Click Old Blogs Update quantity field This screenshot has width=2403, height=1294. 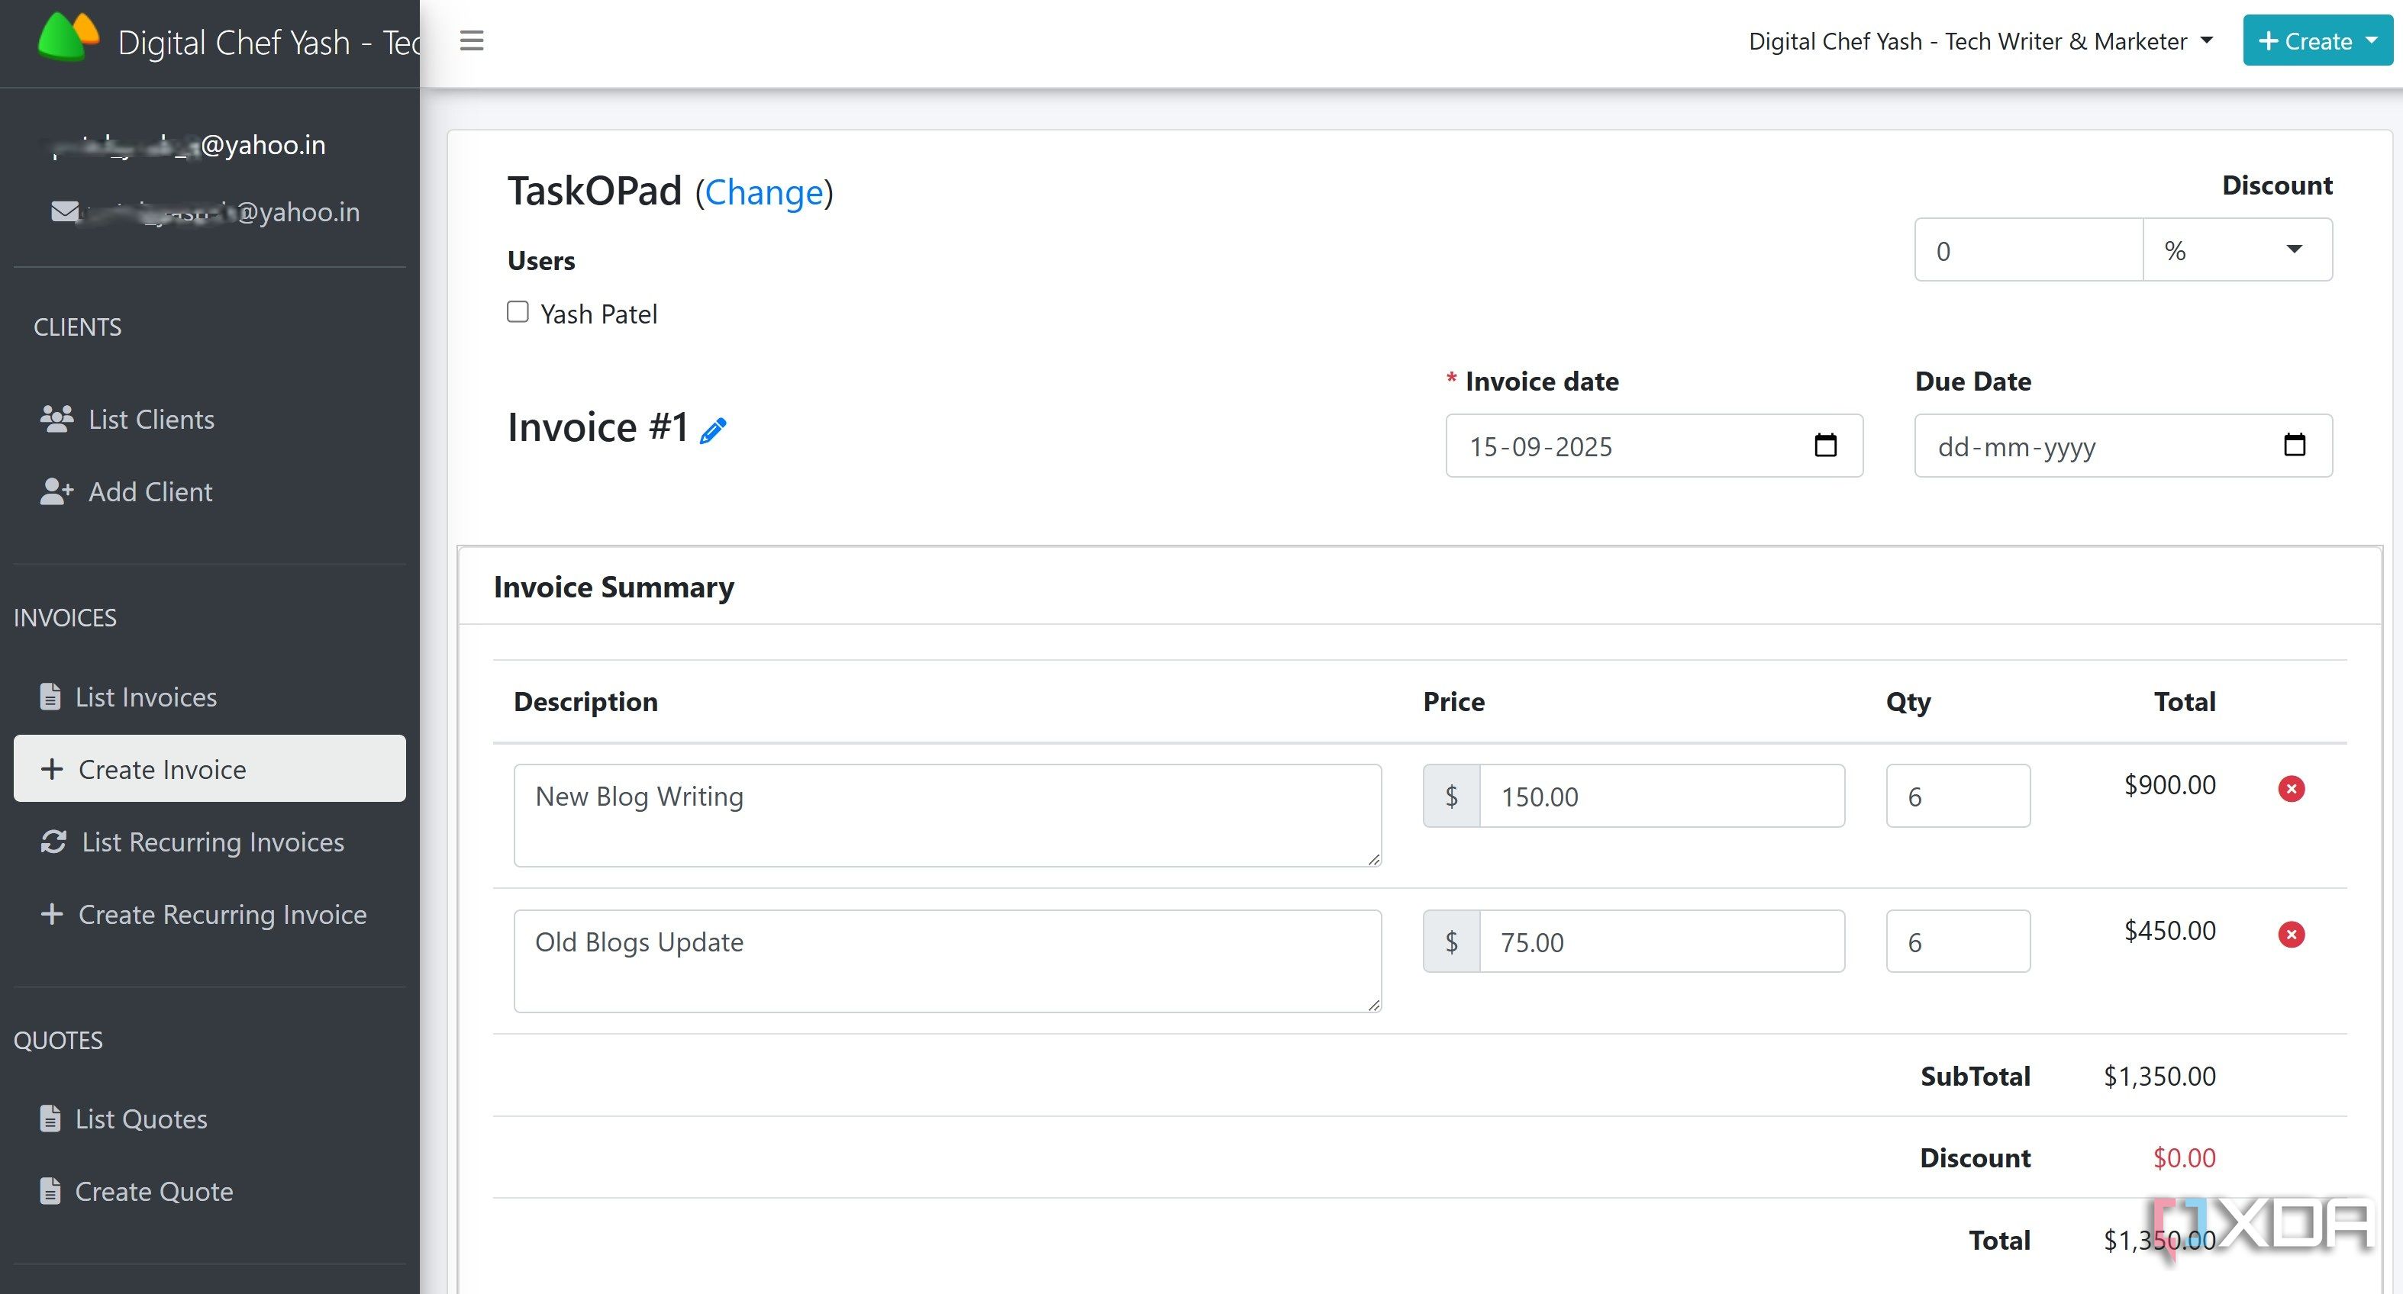[1958, 941]
